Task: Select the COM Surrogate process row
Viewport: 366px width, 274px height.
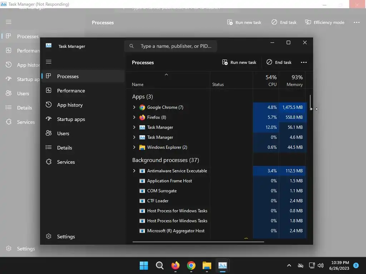Action: (216, 191)
